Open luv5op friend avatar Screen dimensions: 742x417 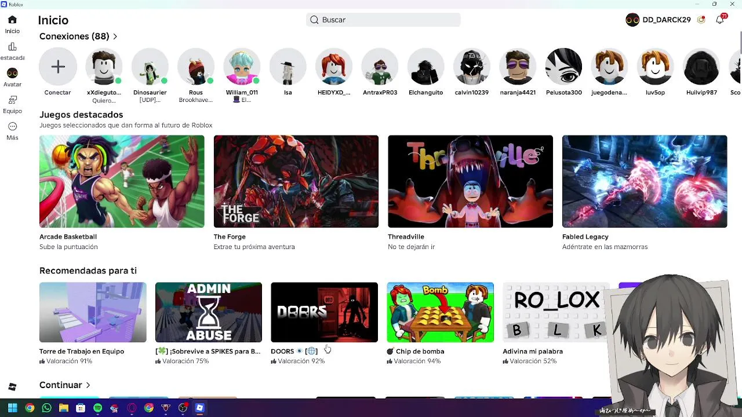tap(655, 67)
